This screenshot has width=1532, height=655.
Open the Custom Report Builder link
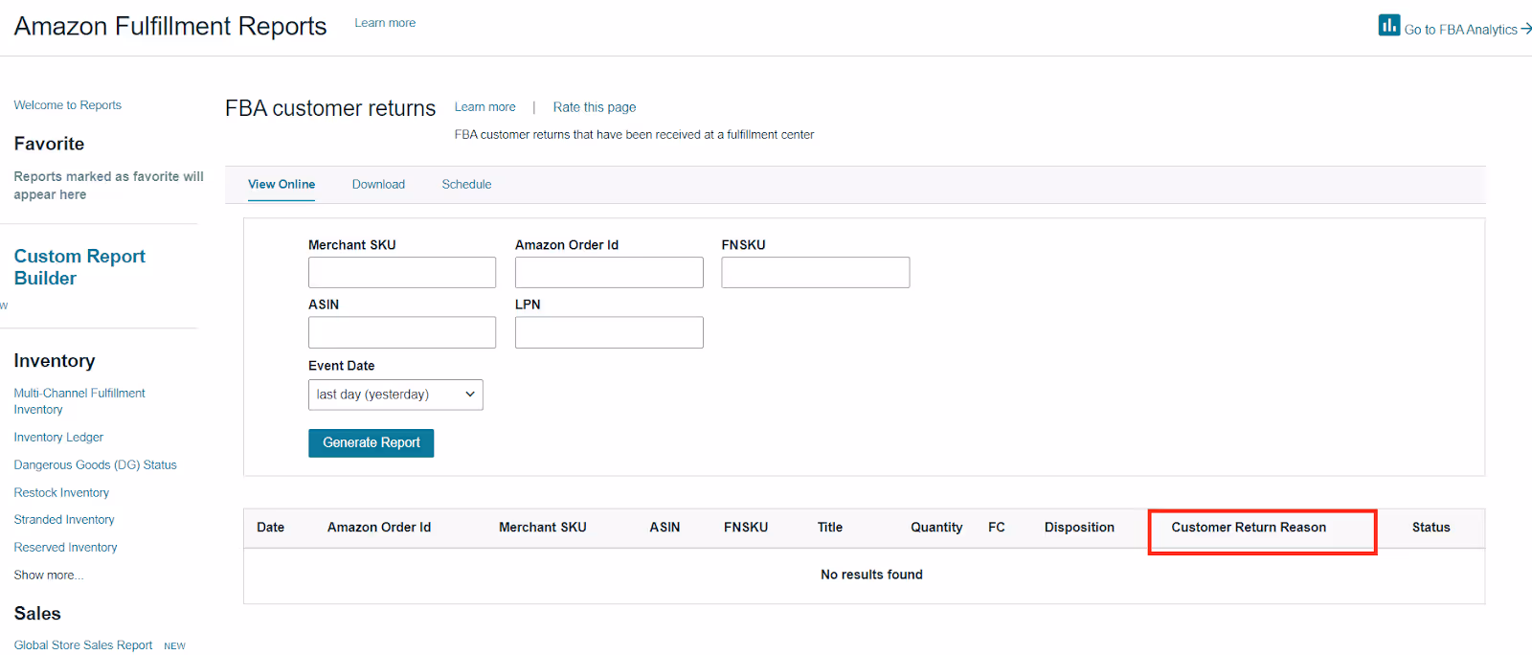pyautogui.click(x=79, y=267)
